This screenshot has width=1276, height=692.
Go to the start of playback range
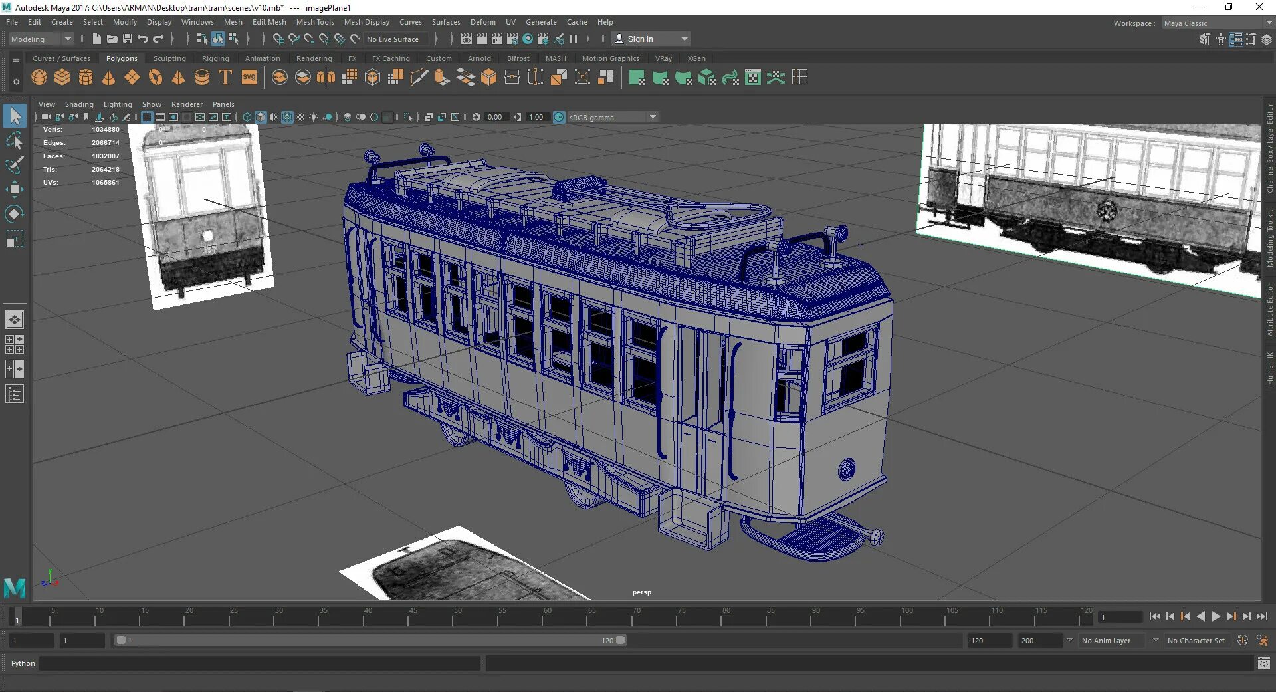(1155, 617)
